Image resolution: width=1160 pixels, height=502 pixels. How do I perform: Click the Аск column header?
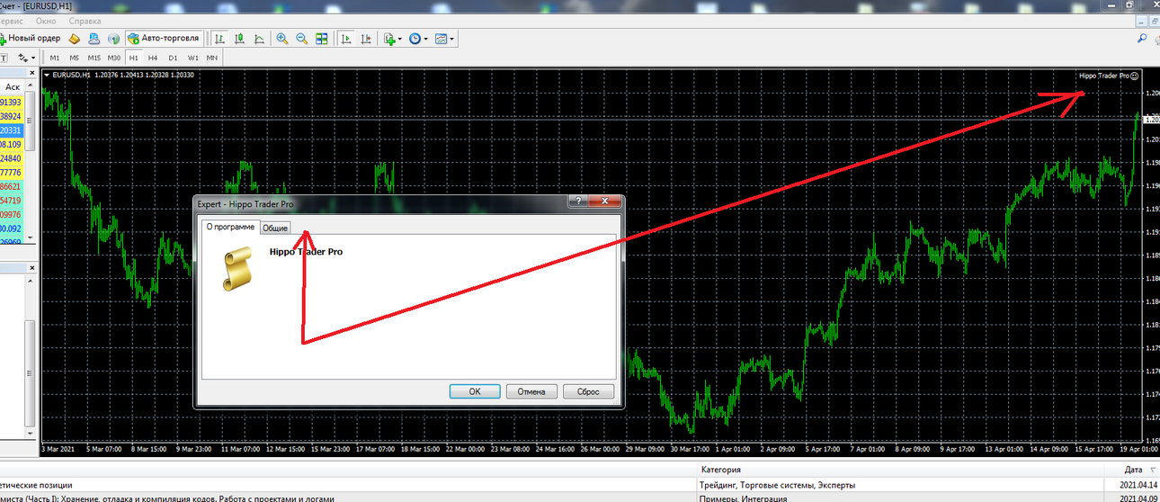(x=13, y=87)
